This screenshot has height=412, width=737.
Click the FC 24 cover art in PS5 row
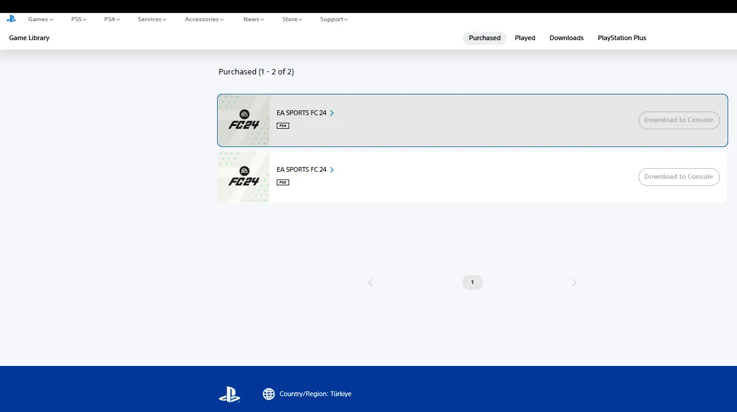tap(244, 177)
